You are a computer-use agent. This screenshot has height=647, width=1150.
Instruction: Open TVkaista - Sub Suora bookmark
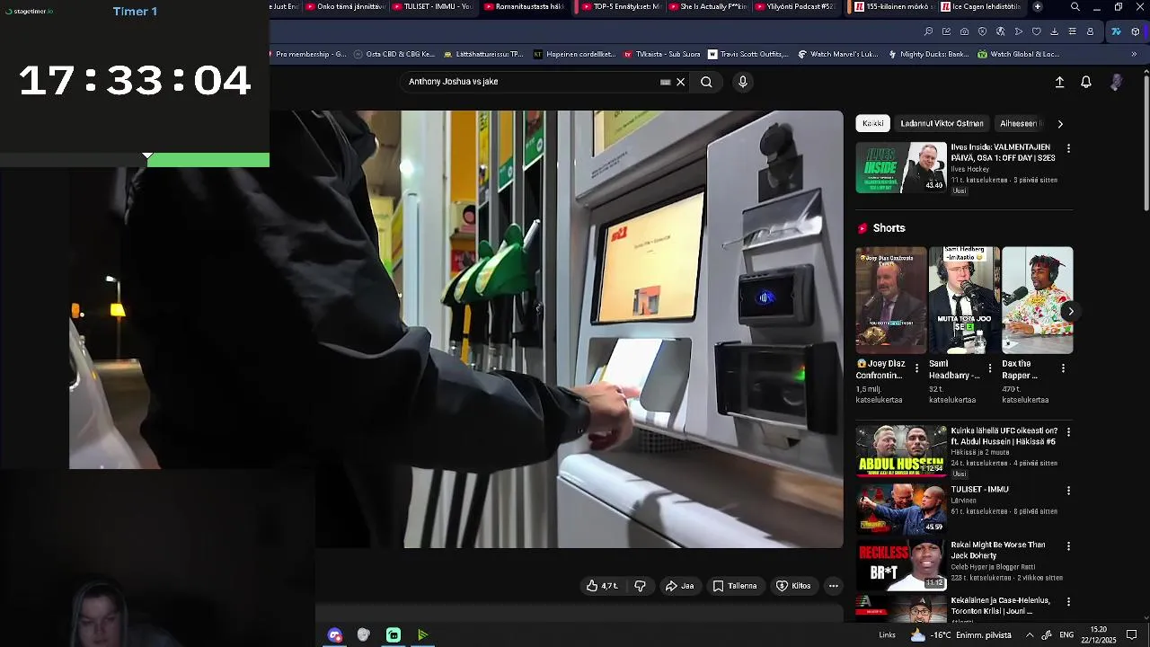pyautogui.click(x=659, y=54)
